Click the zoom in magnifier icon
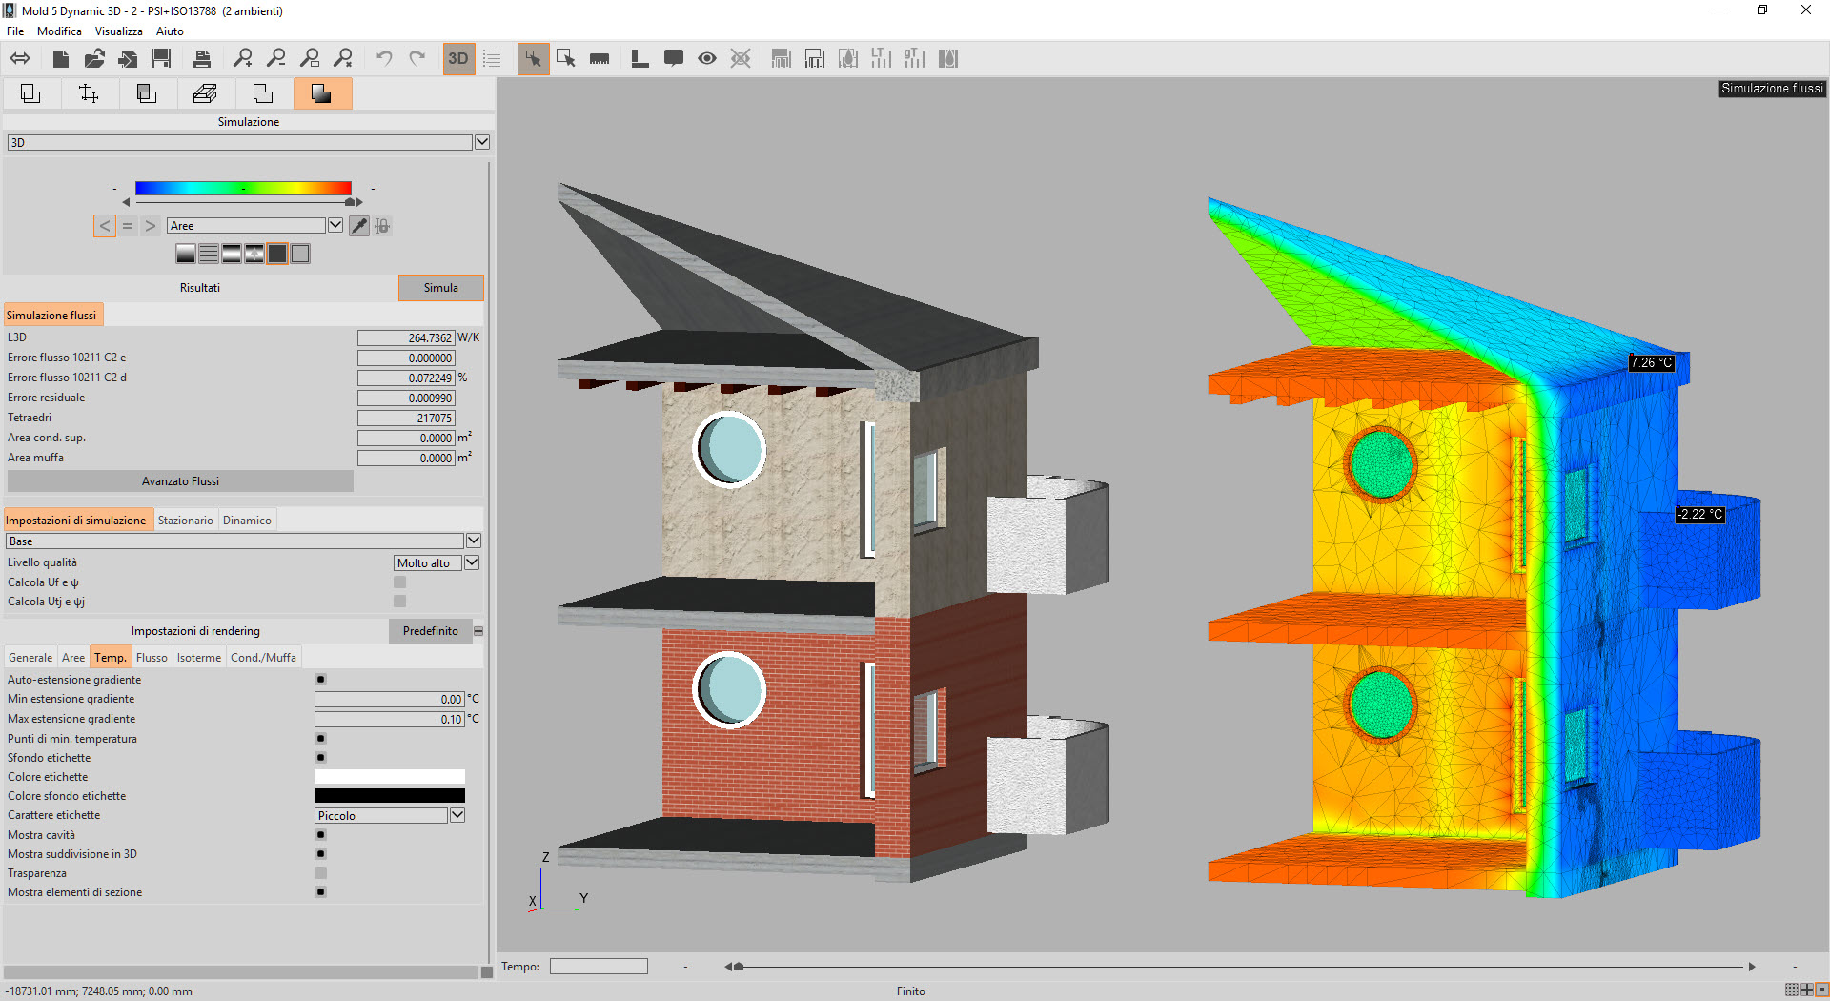The image size is (1830, 1001). 243,59
